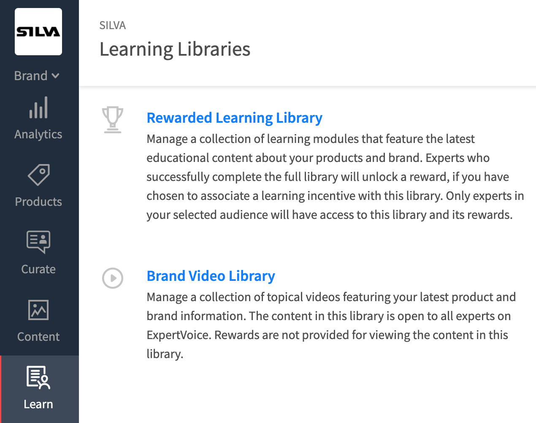Click the SILVA breadcrumb text above the title
This screenshot has width=536, height=423.
coord(113,25)
